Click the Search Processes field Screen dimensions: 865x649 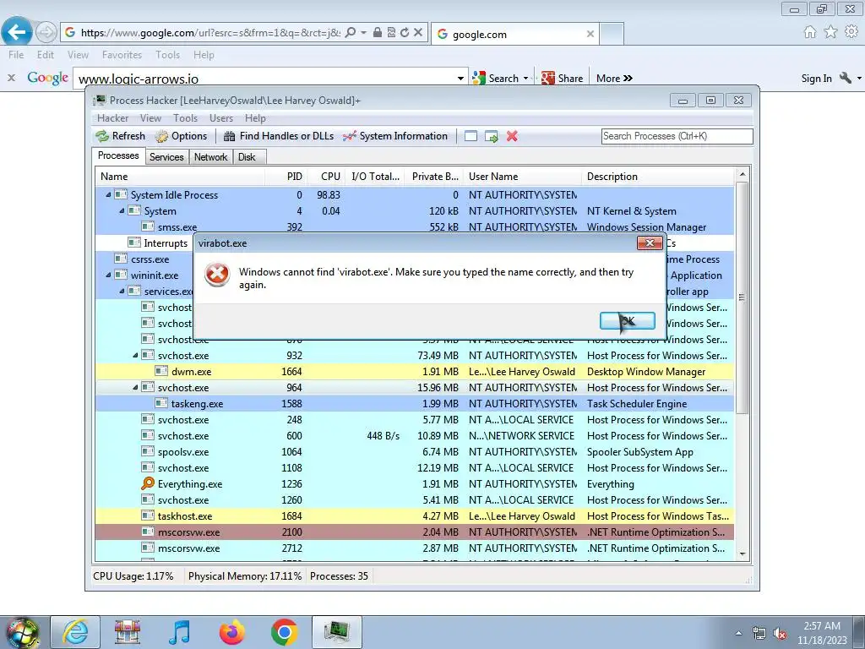tap(677, 136)
